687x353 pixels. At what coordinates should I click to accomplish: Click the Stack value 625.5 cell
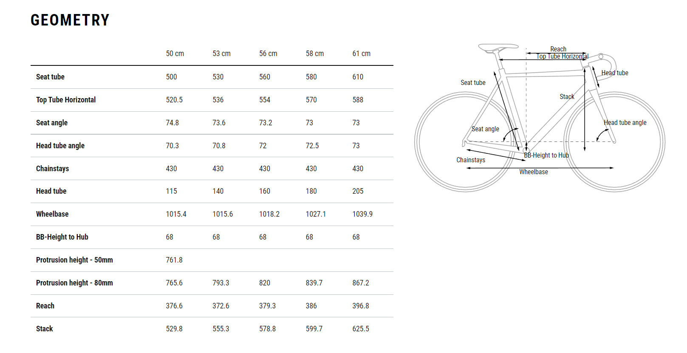point(361,329)
